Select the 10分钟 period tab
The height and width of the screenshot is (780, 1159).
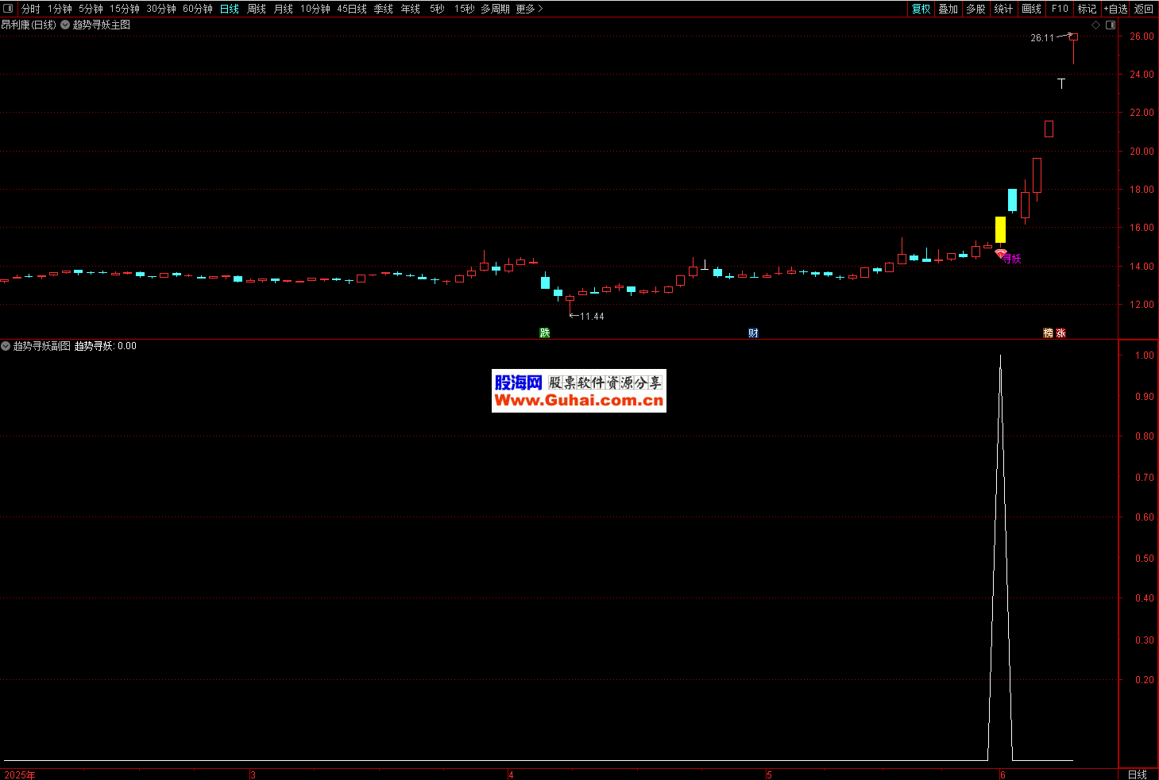[x=315, y=9]
